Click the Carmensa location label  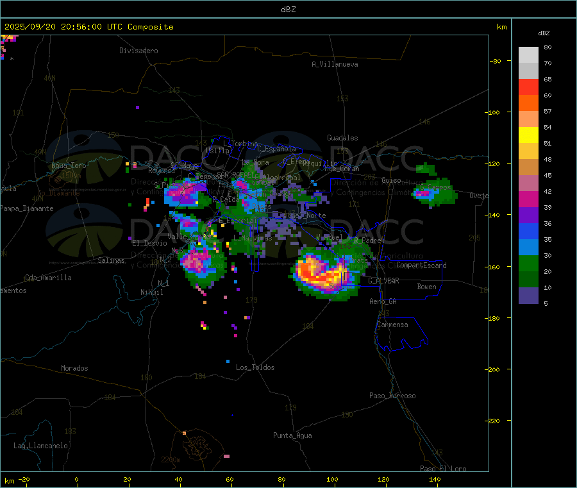(x=392, y=324)
